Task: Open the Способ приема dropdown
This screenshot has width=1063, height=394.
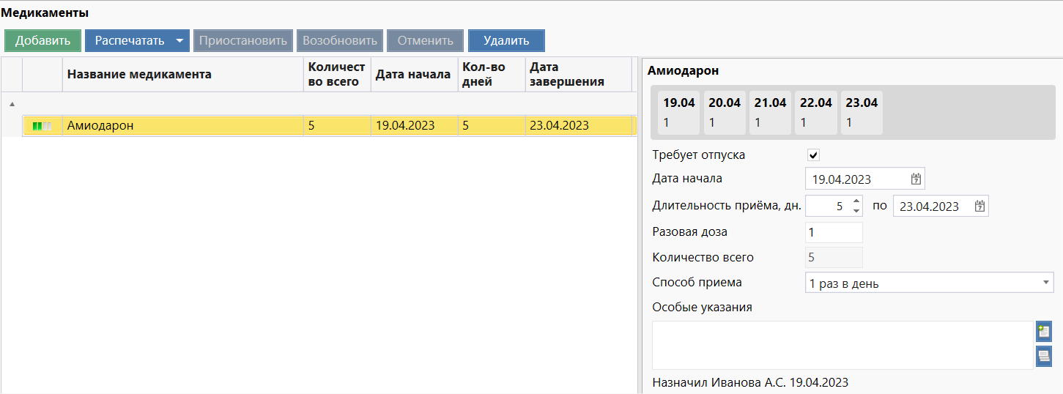Action: click(1045, 283)
